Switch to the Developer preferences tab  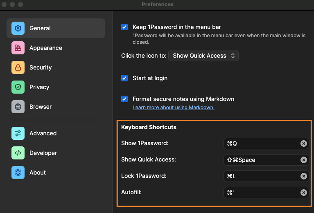coord(43,153)
